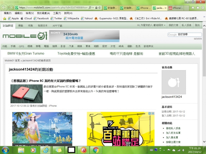Select the 市集 site tab
The image size is (206, 154).
pos(30,26)
